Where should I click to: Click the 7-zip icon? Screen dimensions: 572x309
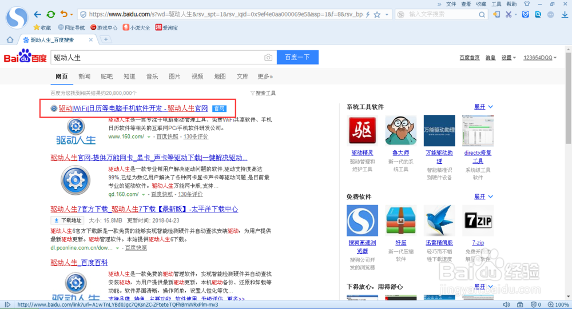click(478, 220)
